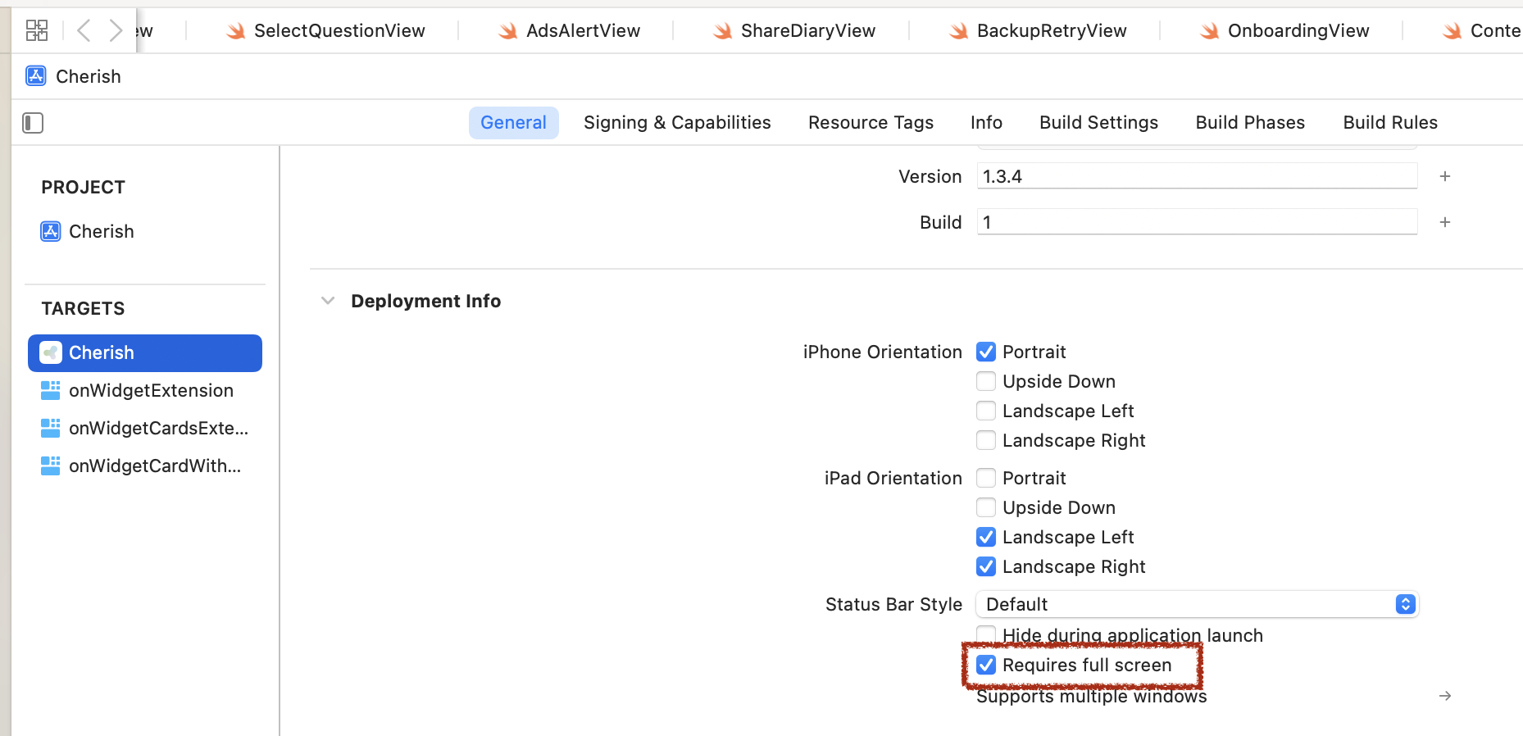This screenshot has width=1523, height=736.
Task: Enable iPad Upside Down orientation
Action: pyautogui.click(x=986, y=507)
